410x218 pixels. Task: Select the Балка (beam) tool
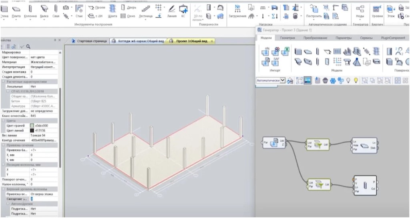click(x=44, y=12)
